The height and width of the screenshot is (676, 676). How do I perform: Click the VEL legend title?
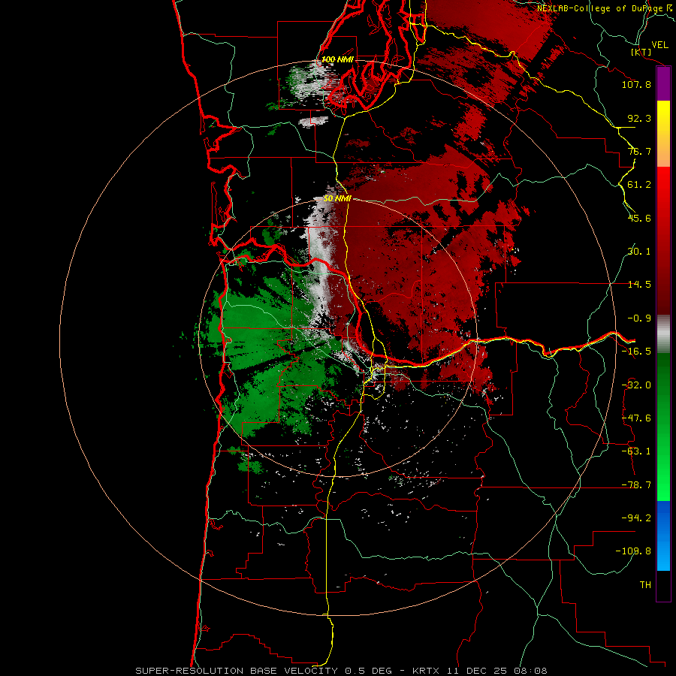(x=660, y=45)
